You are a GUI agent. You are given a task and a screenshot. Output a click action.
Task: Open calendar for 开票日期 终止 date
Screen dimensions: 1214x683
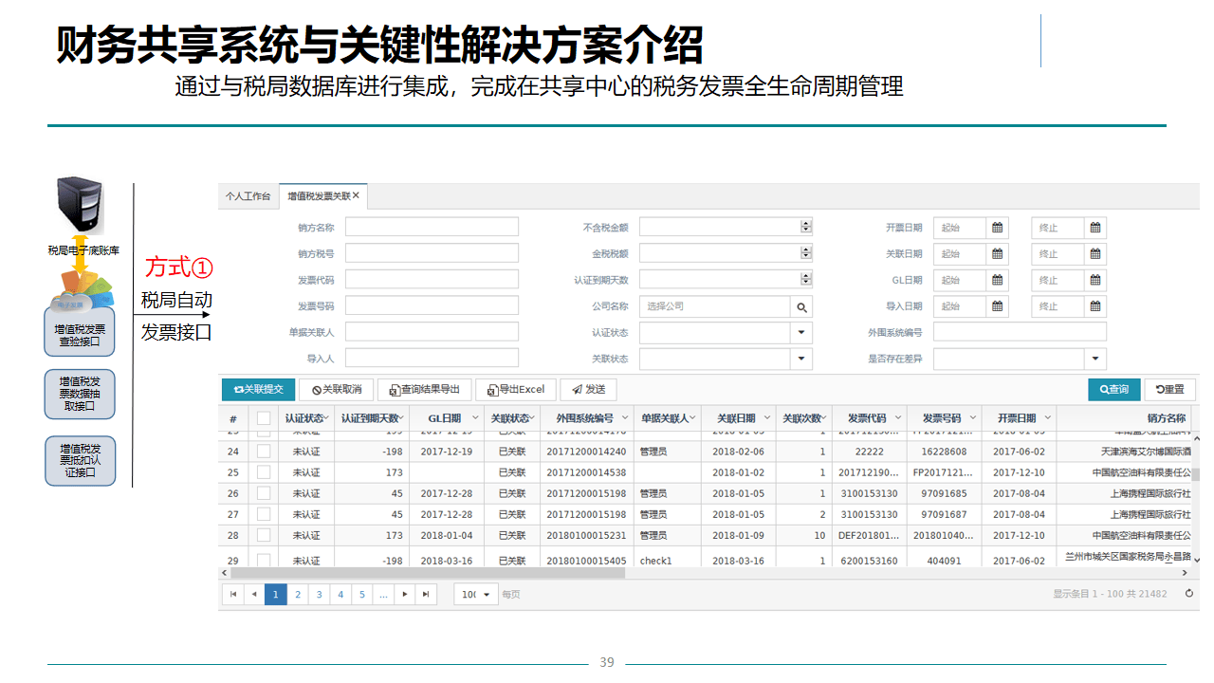1095,228
